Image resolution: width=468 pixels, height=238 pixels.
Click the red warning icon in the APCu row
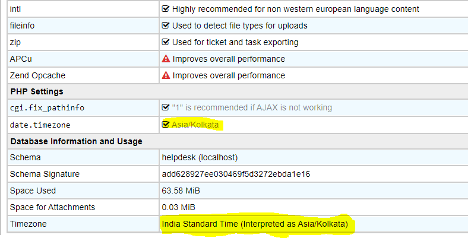(x=166, y=59)
